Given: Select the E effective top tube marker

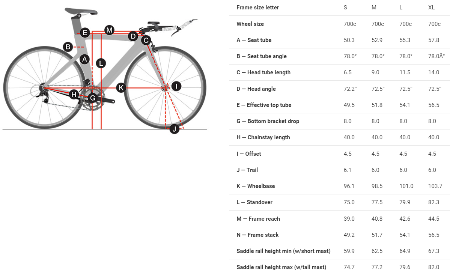Looking at the screenshot, I should click(84, 33).
